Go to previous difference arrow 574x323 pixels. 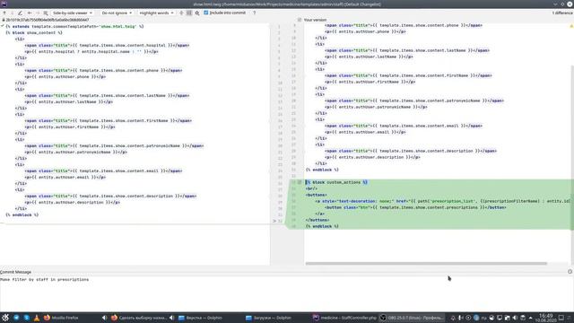click(x=4, y=13)
